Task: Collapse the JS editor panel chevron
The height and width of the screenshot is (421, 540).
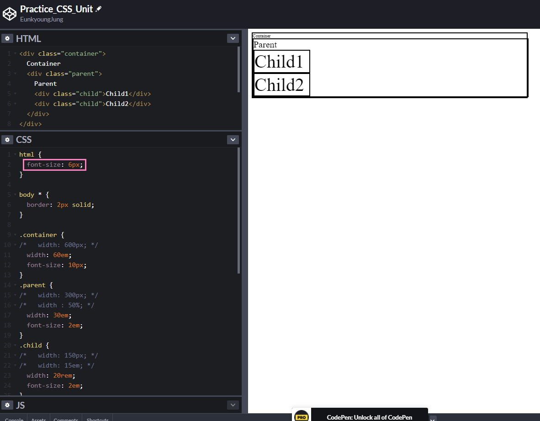Action: tap(233, 405)
